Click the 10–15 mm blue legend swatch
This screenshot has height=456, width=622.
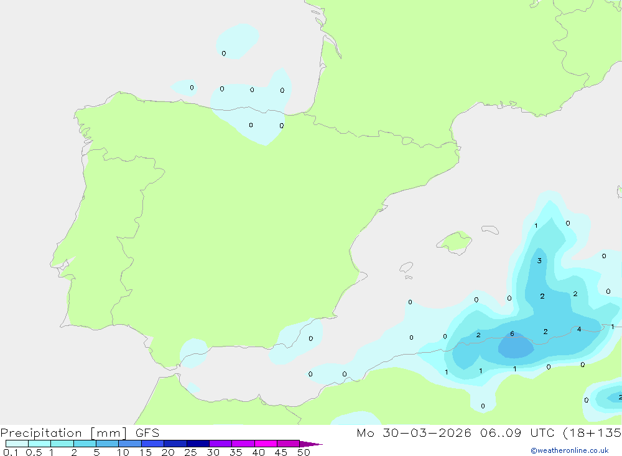click(x=130, y=444)
